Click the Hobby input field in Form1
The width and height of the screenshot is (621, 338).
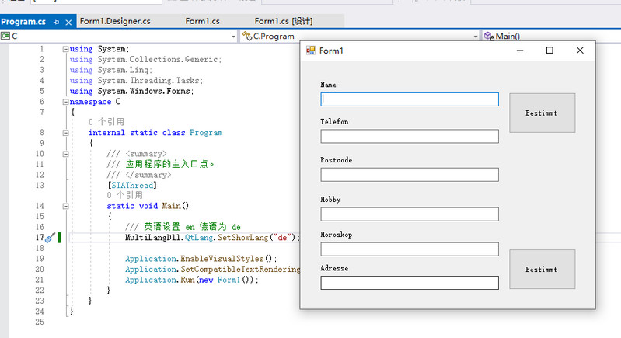pyautogui.click(x=410, y=214)
